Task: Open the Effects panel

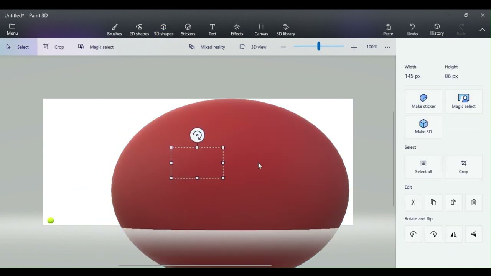Action: (237, 30)
